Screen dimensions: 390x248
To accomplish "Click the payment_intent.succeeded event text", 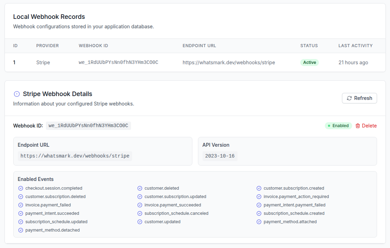I will [52, 213].
